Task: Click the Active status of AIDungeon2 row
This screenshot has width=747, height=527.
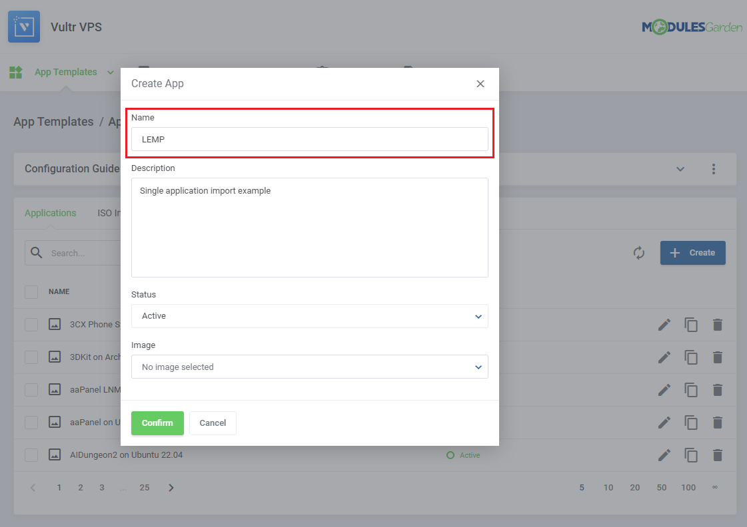Action: pos(463,455)
